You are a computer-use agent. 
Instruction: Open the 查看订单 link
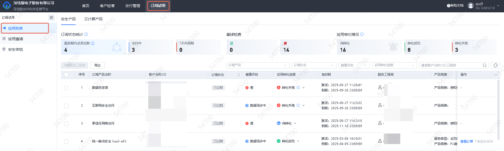[467, 142]
